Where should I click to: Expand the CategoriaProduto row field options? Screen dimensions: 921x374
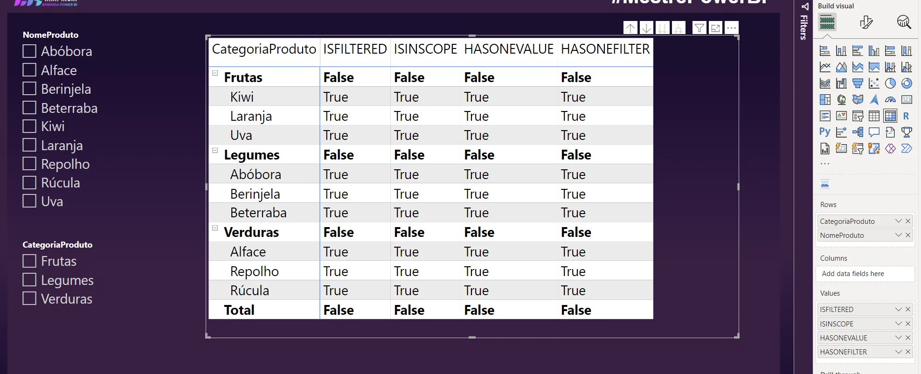pos(898,221)
